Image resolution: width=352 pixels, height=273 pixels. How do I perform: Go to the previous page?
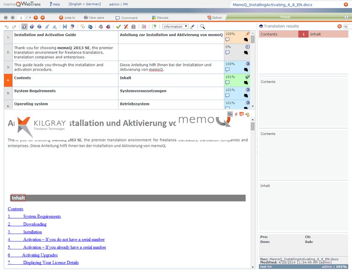point(12,17)
